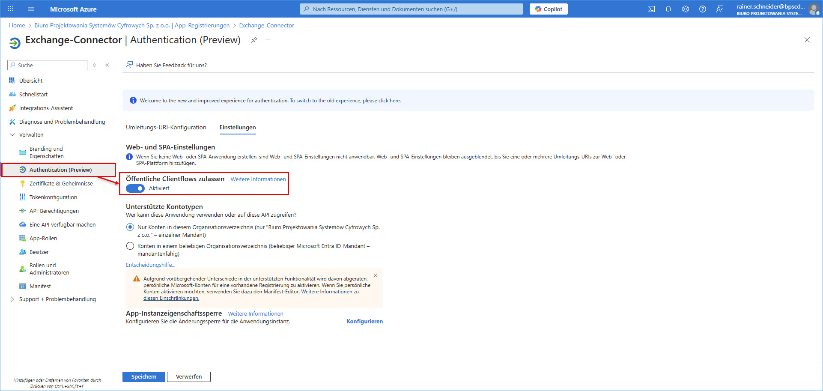The image size is (823, 391).
Task: Open Weitere Informationen next to Clientflows
Action: (x=258, y=179)
